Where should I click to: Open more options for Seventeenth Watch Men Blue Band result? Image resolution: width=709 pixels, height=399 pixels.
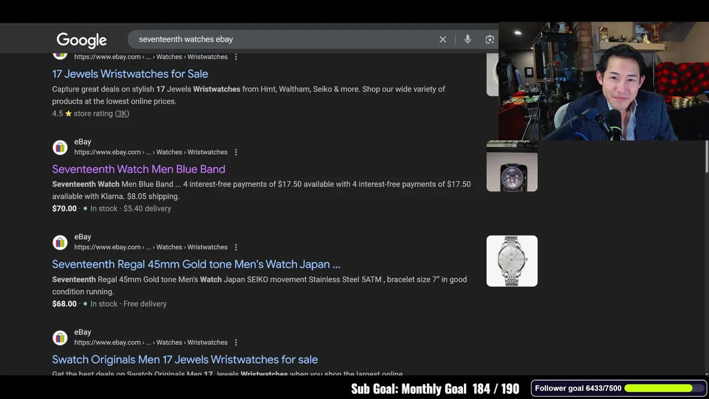[x=236, y=152]
